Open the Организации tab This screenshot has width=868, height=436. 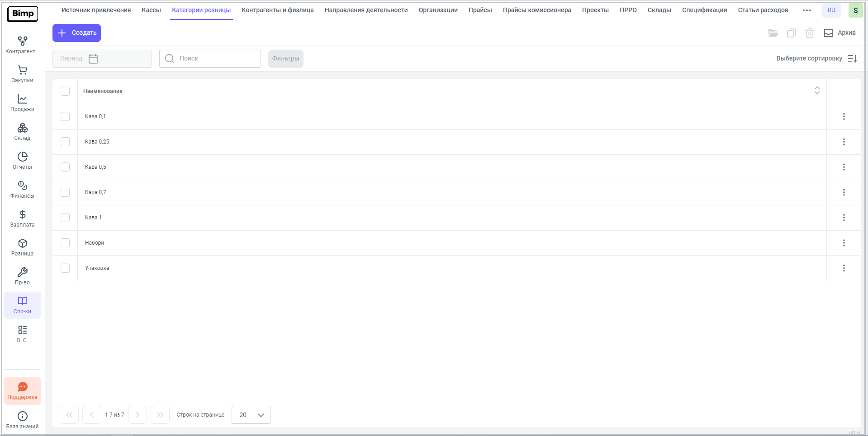[x=438, y=10]
